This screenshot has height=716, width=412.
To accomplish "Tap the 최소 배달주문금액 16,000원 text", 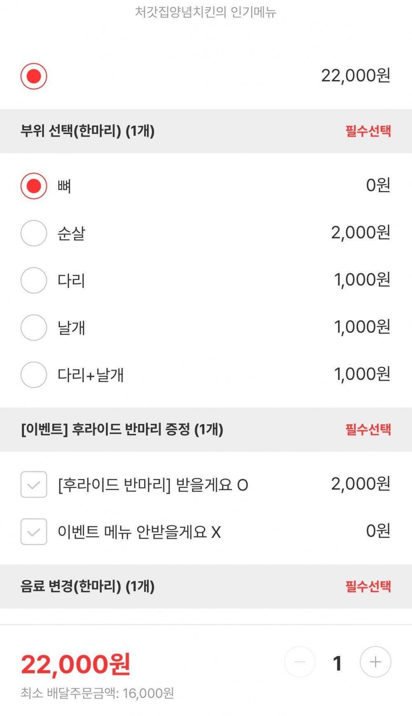I will coord(97,693).
